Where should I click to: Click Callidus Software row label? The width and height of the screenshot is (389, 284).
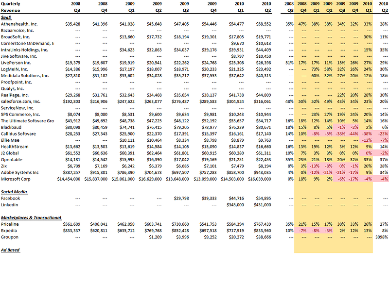(x=18, y=134)
